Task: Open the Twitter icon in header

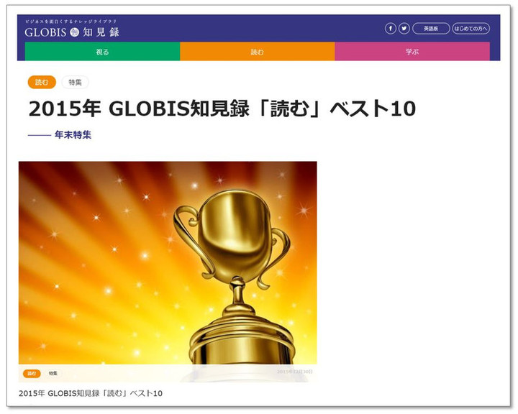Action: pos(404,29)
